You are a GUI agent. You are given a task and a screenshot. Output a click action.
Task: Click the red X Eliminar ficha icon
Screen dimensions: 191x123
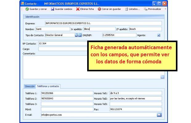[x=78, y=9]
